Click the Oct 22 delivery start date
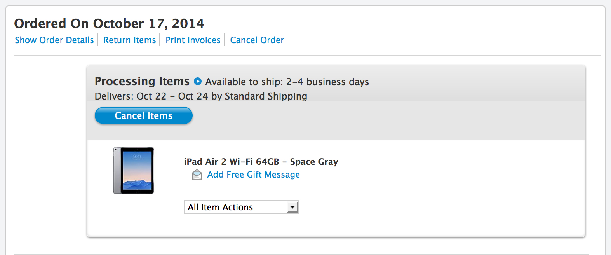 [x=151, y=96]
